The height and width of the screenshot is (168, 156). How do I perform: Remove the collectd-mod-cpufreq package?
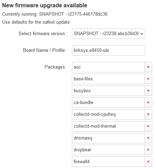click(148, 114)
